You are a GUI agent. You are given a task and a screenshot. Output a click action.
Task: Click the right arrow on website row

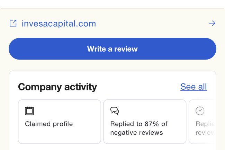tap(211, 24)
